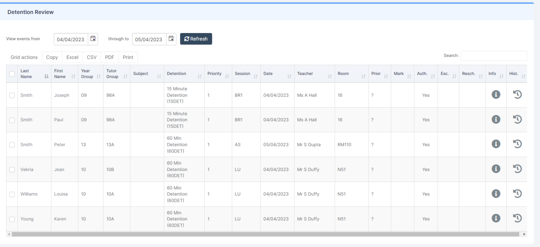Open calendar picker for through-to date
This screenshot has width=540, height=247.
coord(171,39)
